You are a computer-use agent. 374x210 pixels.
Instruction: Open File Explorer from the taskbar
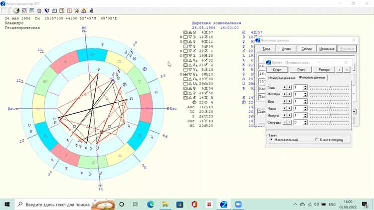pos(165,205)
